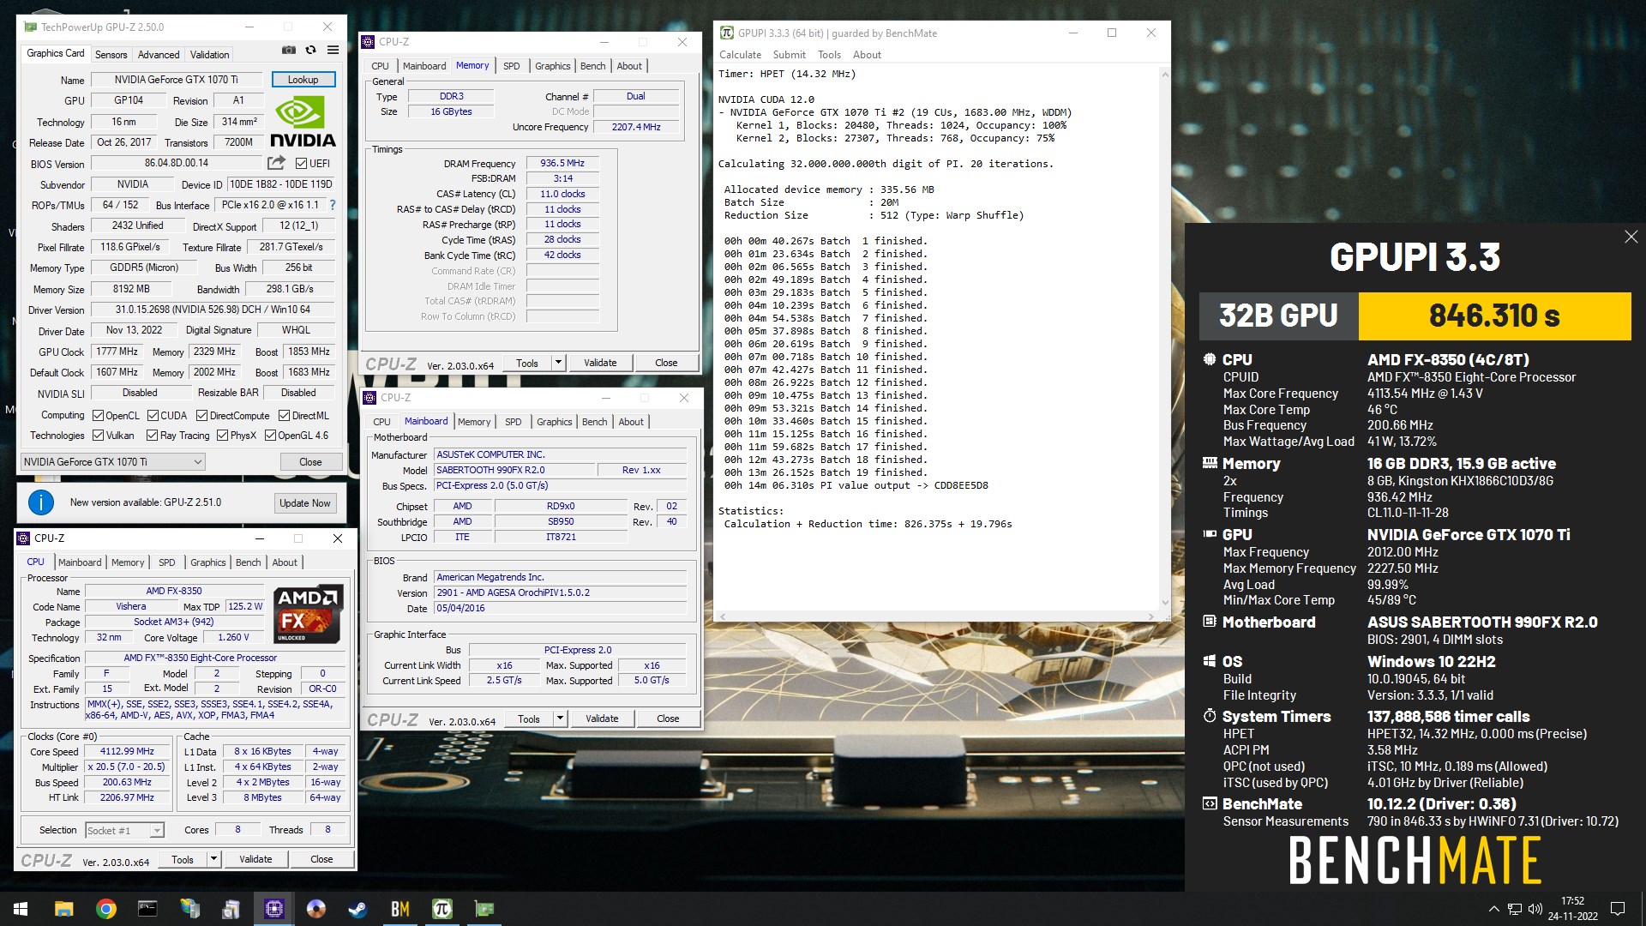
Task: Take a GPU-Z screenshot with camera icon
Action: tap(289, 51)
